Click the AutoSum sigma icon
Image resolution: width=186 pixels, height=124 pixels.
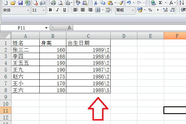[160, 3]
